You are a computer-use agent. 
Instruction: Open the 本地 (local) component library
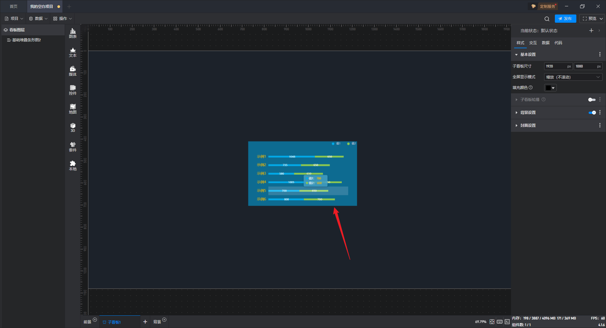(73, 166)
